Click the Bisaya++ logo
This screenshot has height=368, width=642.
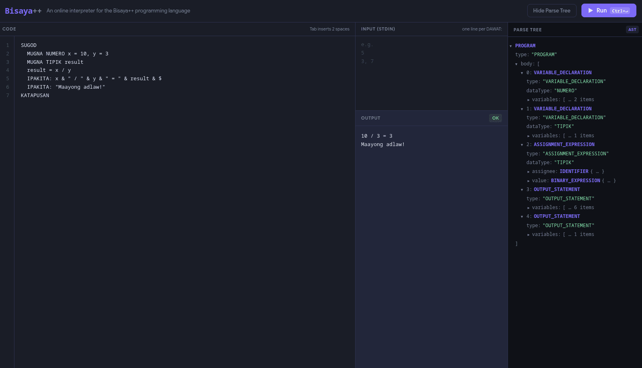[x=23, y=11]
